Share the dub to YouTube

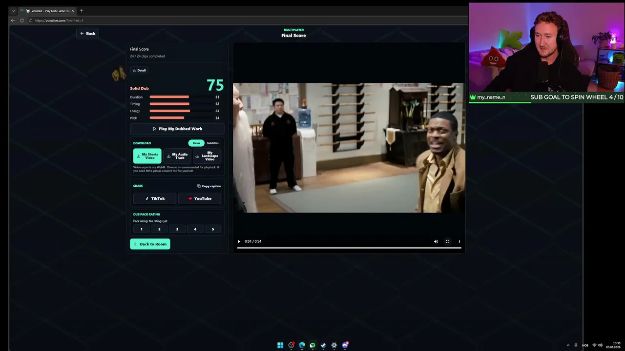click(x=200, y=198)
